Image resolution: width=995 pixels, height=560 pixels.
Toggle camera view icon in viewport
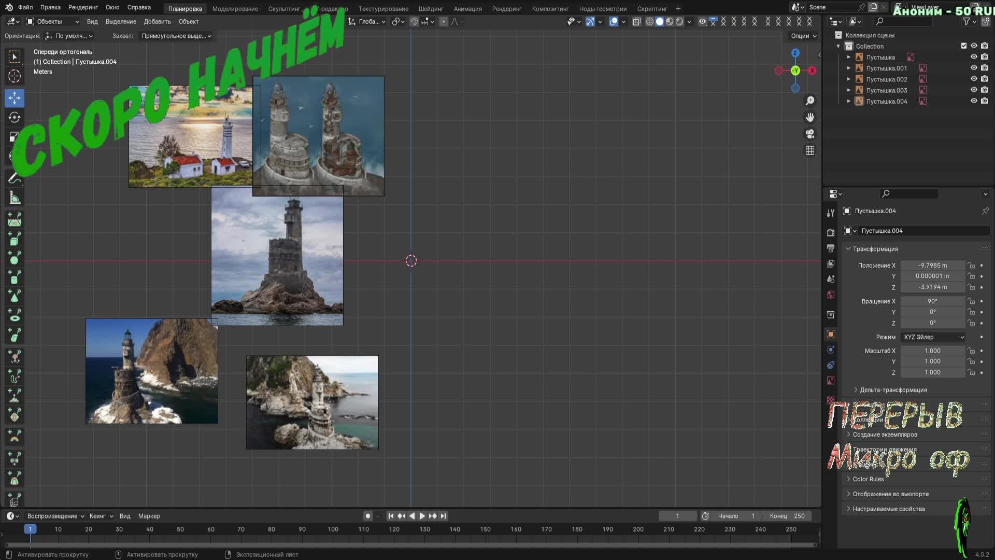(x=810, y=134)
